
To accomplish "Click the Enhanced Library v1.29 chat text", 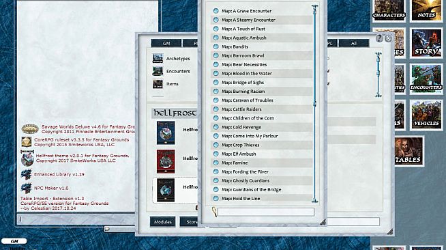I will (x=59, y=174).
